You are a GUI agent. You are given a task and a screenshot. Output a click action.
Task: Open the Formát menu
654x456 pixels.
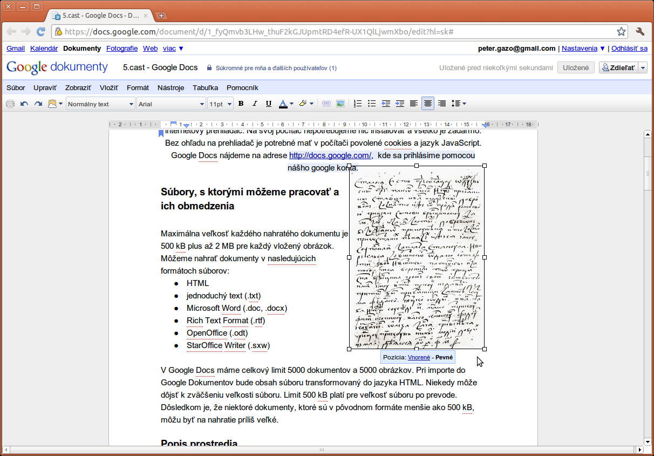138,87
